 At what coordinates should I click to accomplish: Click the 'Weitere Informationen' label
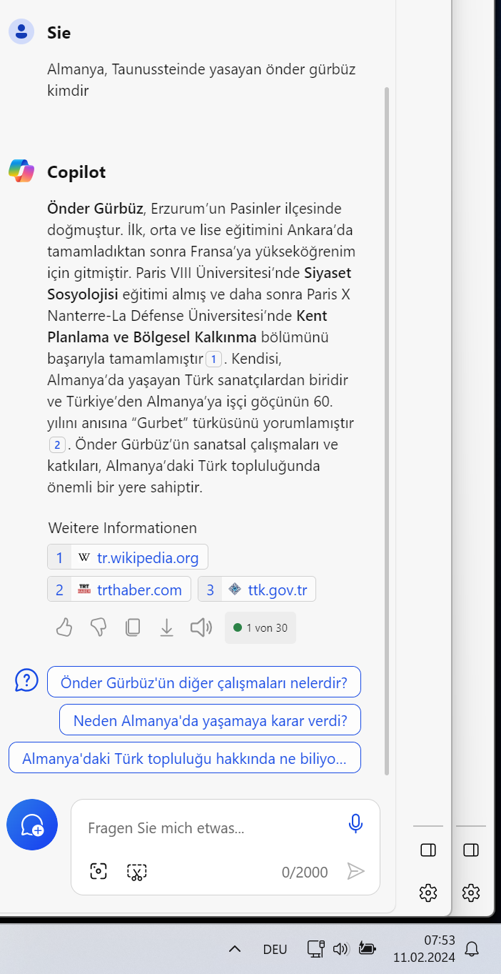pos(123,528)
